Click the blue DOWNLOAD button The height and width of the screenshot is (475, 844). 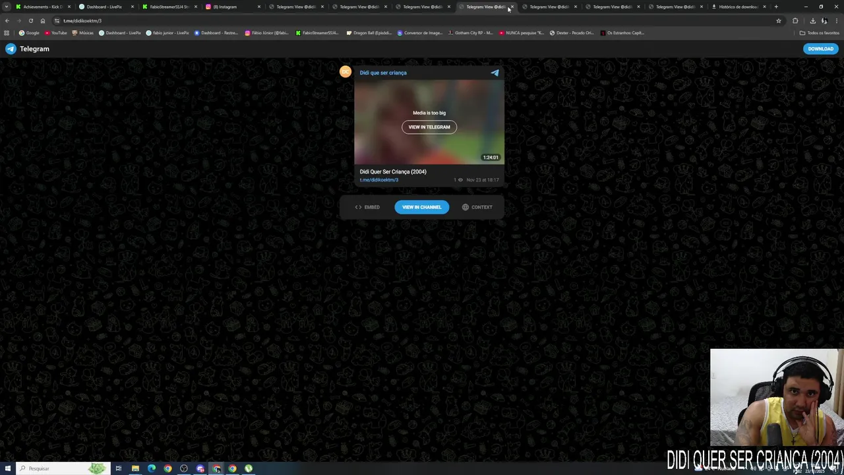[x=820, y=49]
